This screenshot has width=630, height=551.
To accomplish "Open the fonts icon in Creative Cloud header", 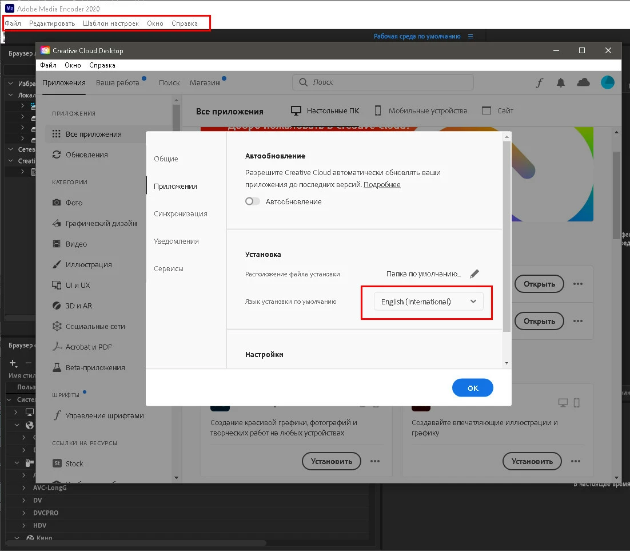I will [x=539, y=83].
